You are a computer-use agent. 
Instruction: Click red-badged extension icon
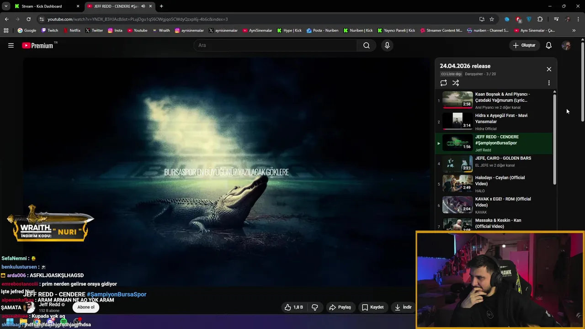[518, 19]
